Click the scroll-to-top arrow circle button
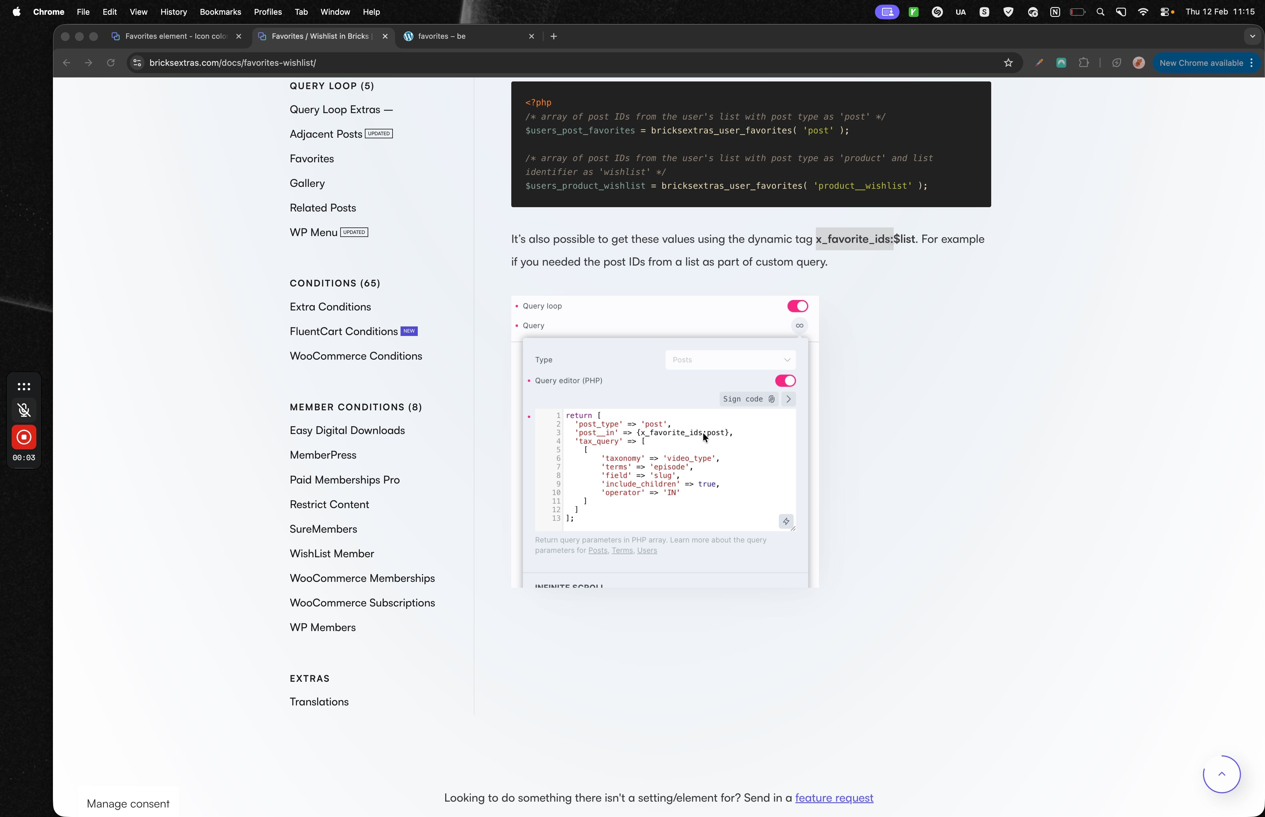Image resolution: width=1265 pixels, height=817 pixels. [x=1222, y=774]
